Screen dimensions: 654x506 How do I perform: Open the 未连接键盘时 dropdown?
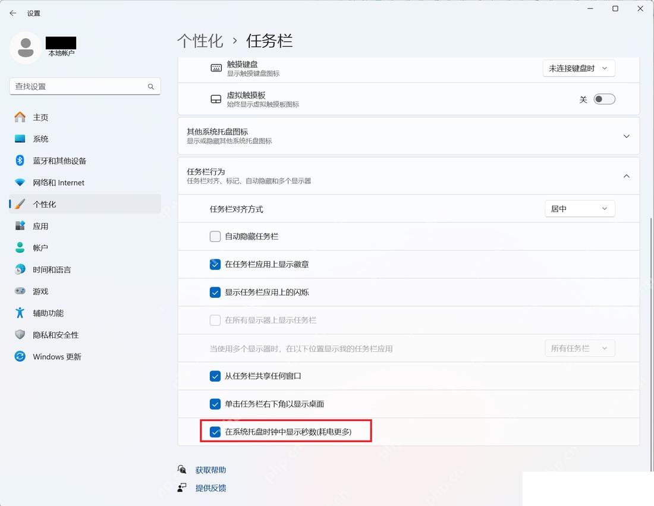point(579,68)
